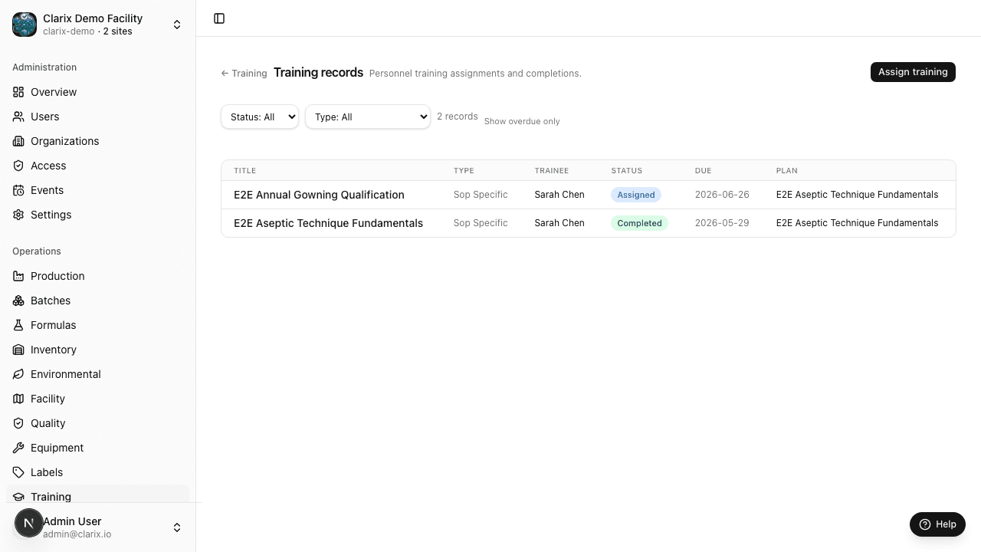Click the Assigned status badge
This screenshot has width=981, height=552.
point(636,195)
